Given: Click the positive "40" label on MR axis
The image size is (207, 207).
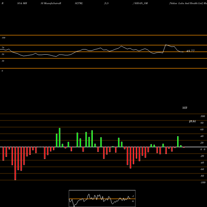Looking at the screenshot, I should [x=202, y=136].
